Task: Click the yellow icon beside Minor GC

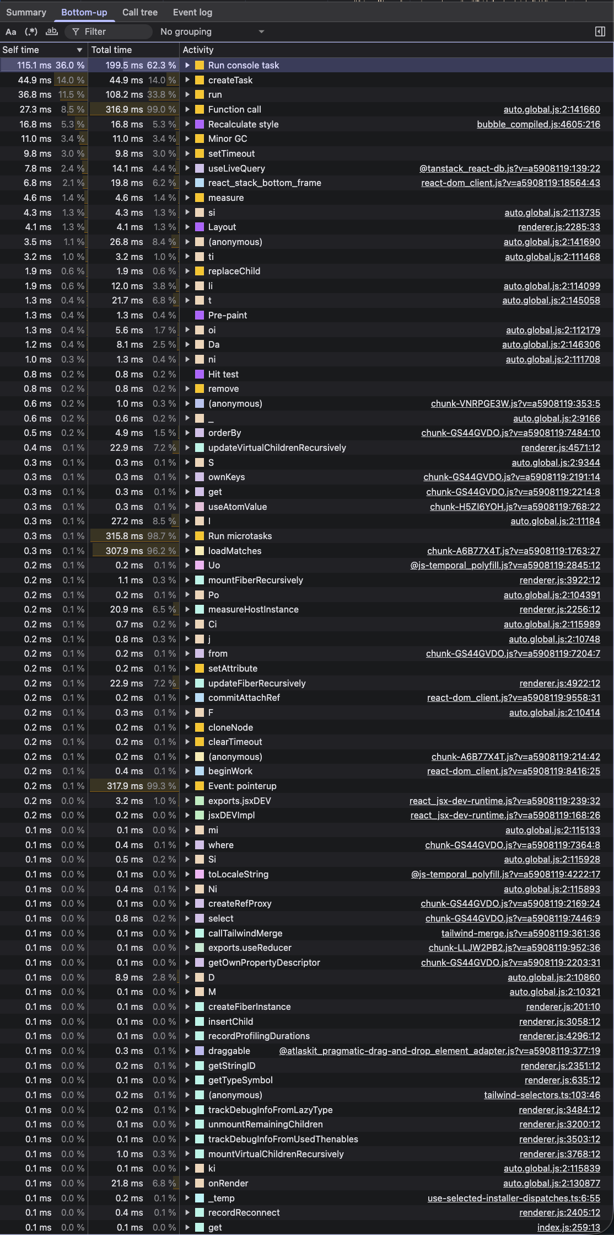Action: tap(200, 139)
